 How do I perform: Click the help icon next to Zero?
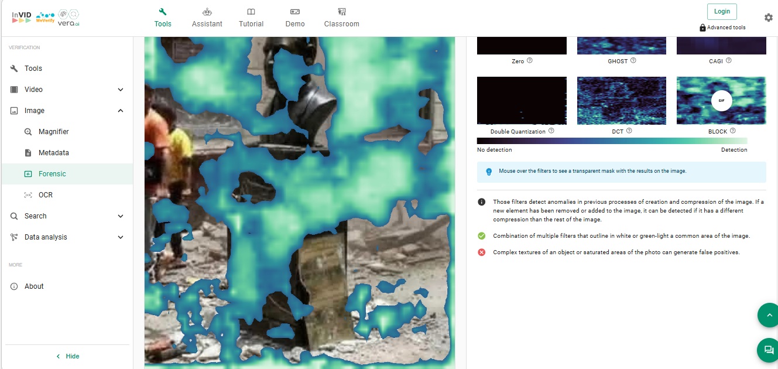point(530,60)
